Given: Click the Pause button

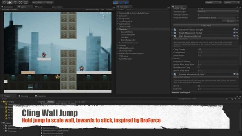Looking at the screenshot, I should (121, 3).
